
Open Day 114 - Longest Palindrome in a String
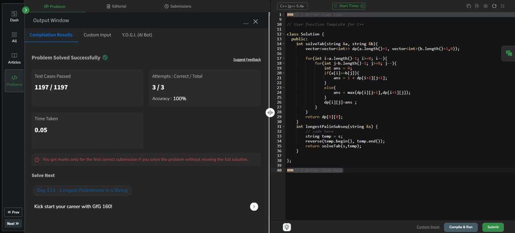coord(82,190)
